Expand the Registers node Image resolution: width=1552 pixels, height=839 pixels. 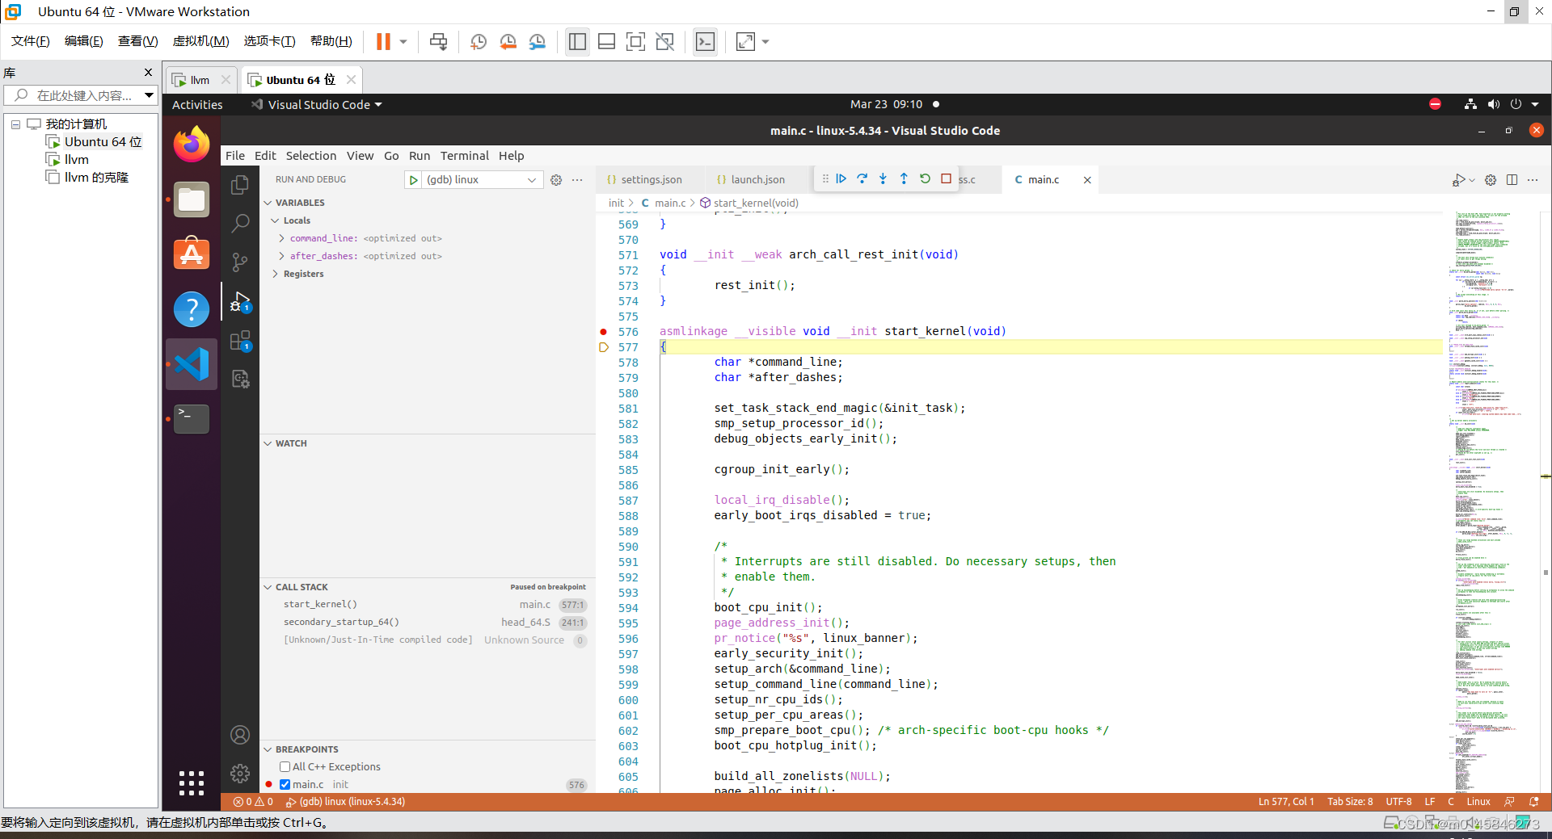tap(275, 274)
